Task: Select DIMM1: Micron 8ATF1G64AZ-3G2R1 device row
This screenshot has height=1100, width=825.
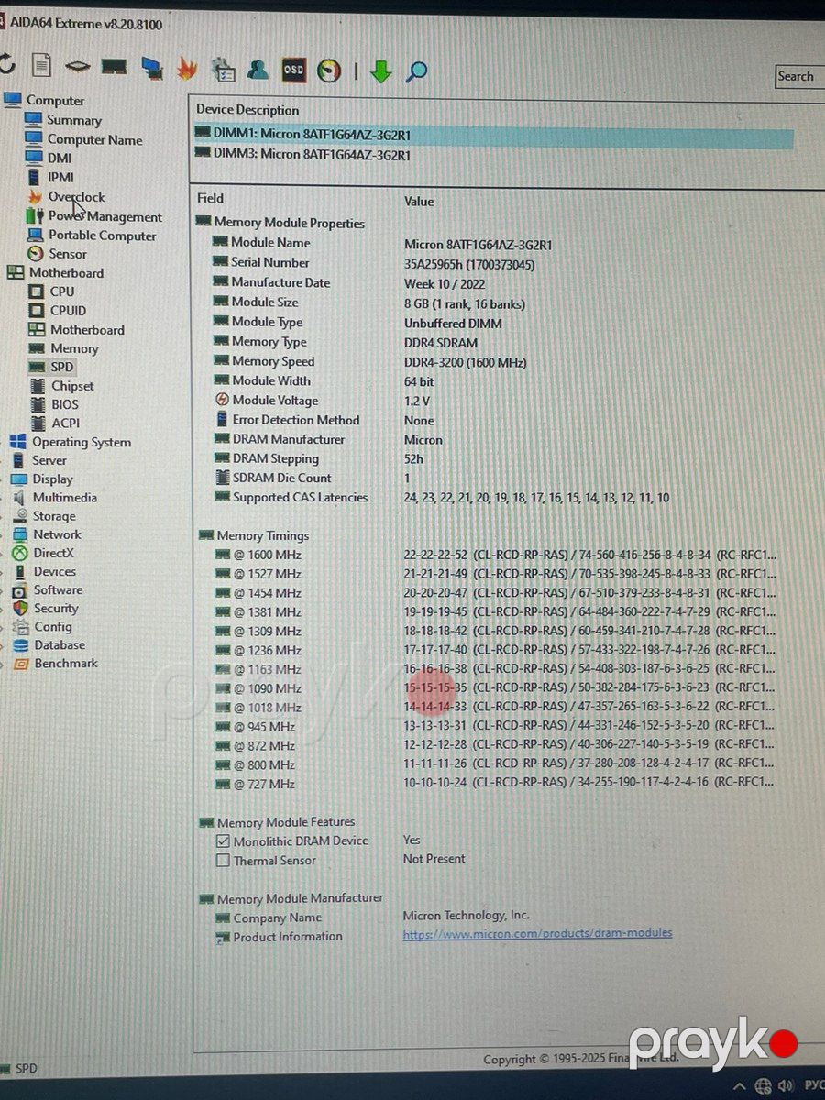Action: click(493, 135)
